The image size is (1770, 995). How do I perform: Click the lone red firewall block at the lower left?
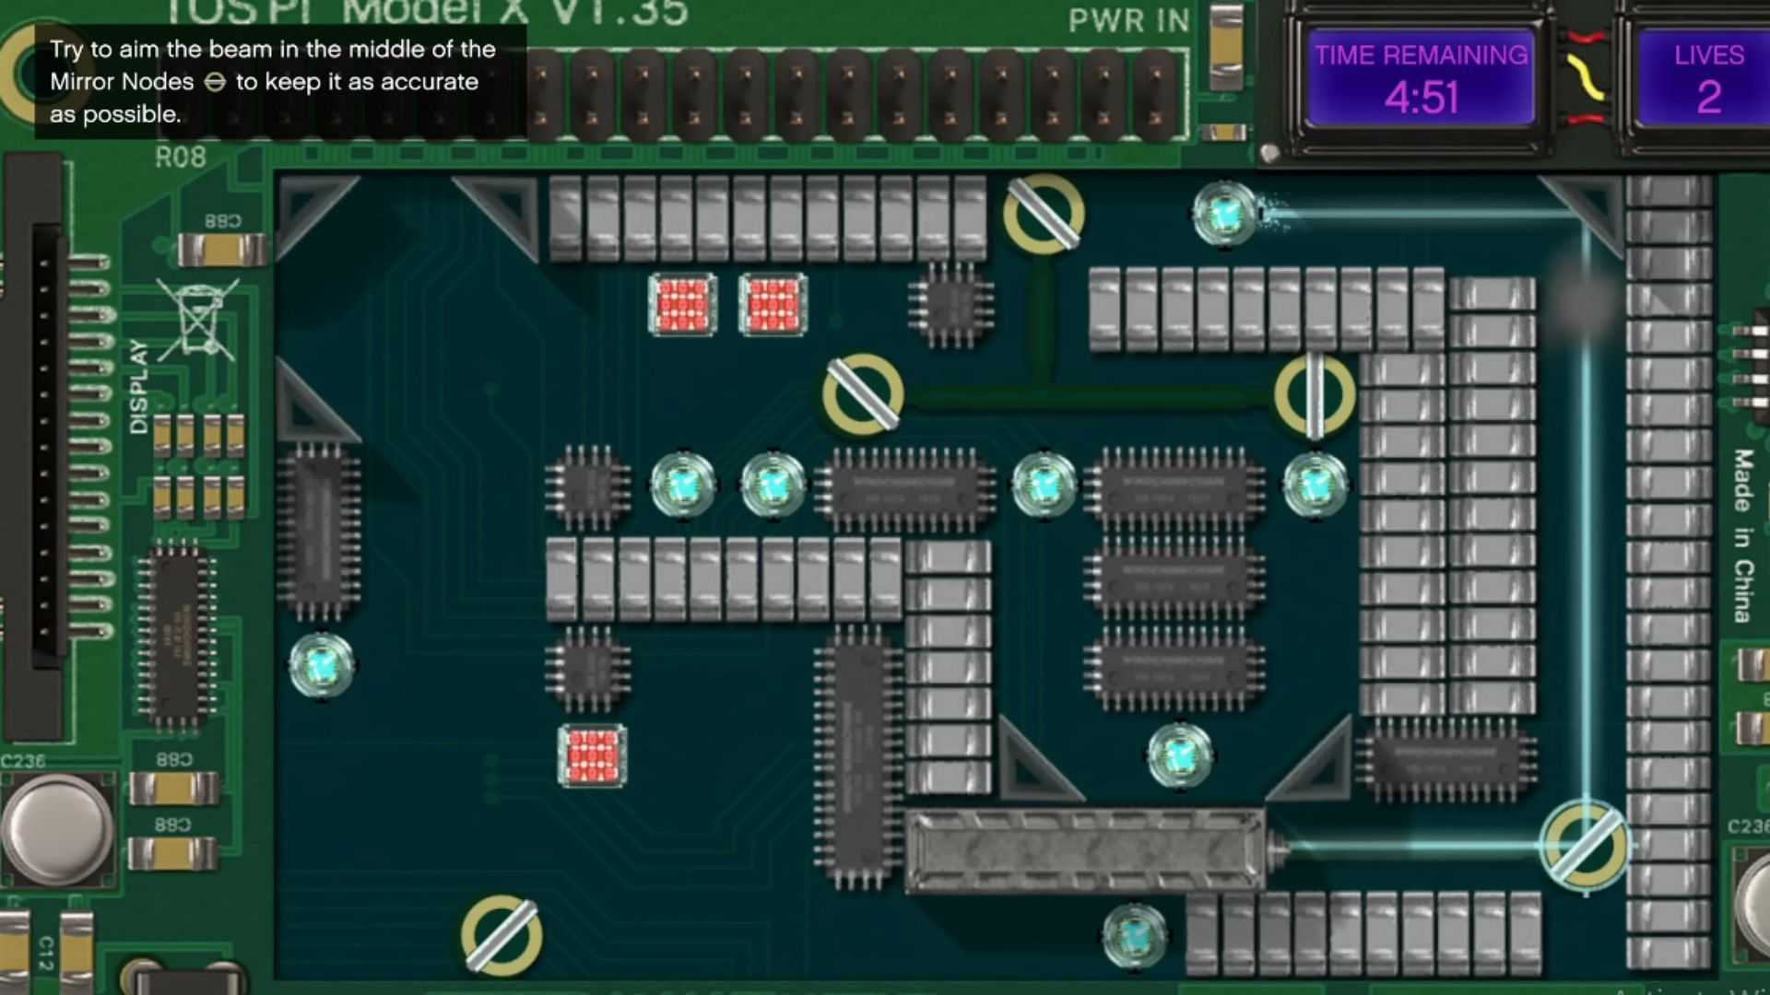[592, 755]
